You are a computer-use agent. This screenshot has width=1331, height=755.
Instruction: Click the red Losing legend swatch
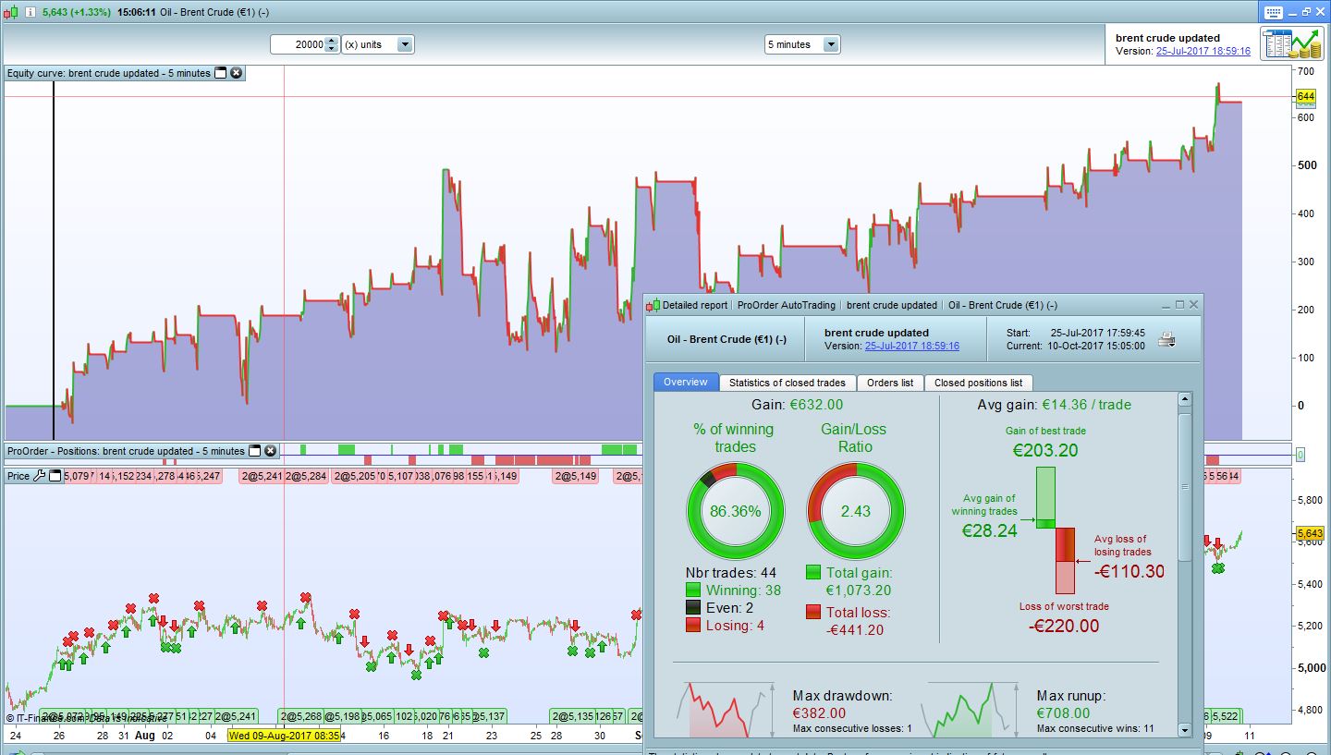tap(693, 626)
